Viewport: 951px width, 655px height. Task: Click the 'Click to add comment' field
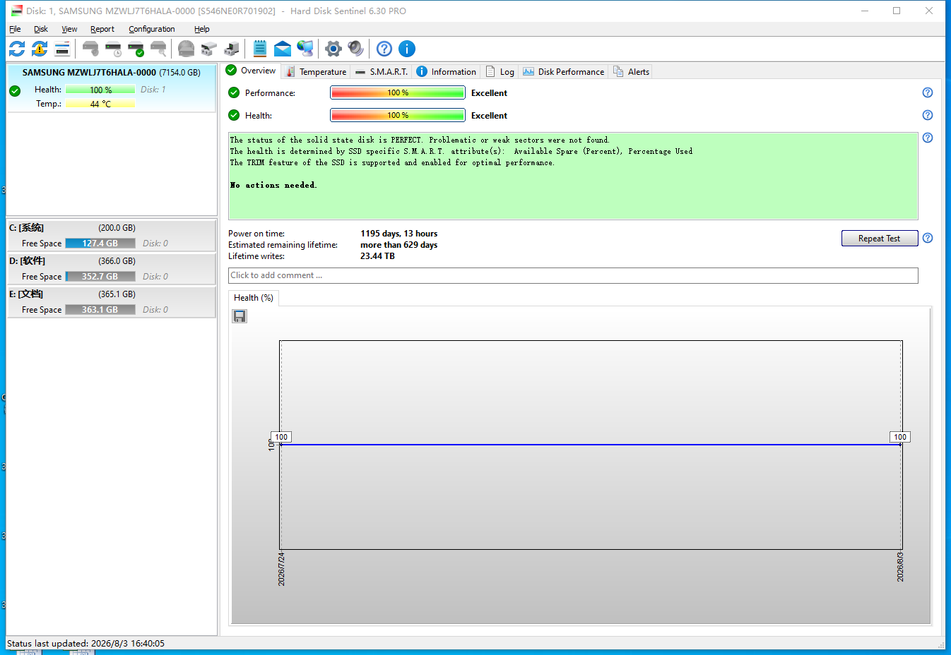(x=573, y=275)
